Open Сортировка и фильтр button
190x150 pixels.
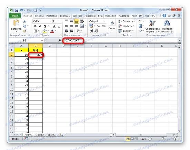point(152,26)
